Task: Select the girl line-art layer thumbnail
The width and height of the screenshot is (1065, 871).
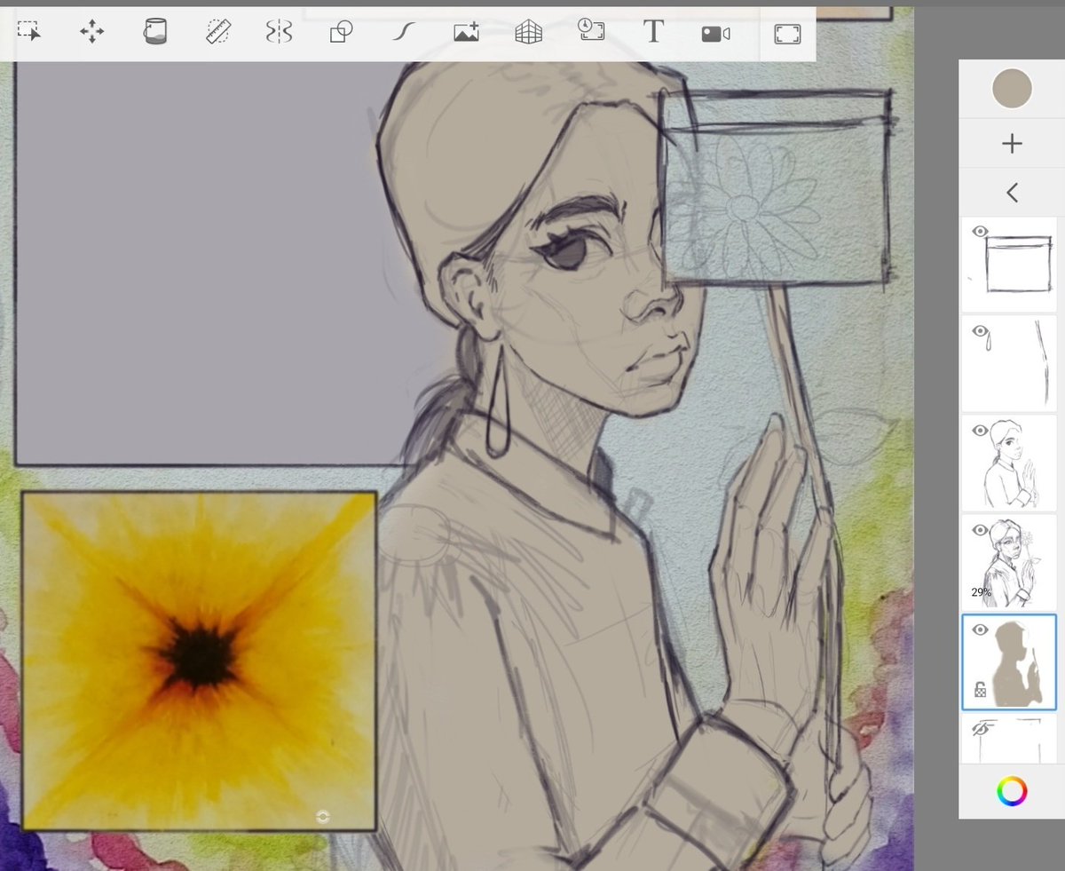Action: (1010, 463)
